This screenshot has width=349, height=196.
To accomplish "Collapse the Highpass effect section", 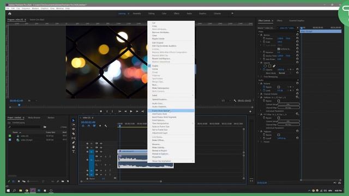I will tap(258, 132).
